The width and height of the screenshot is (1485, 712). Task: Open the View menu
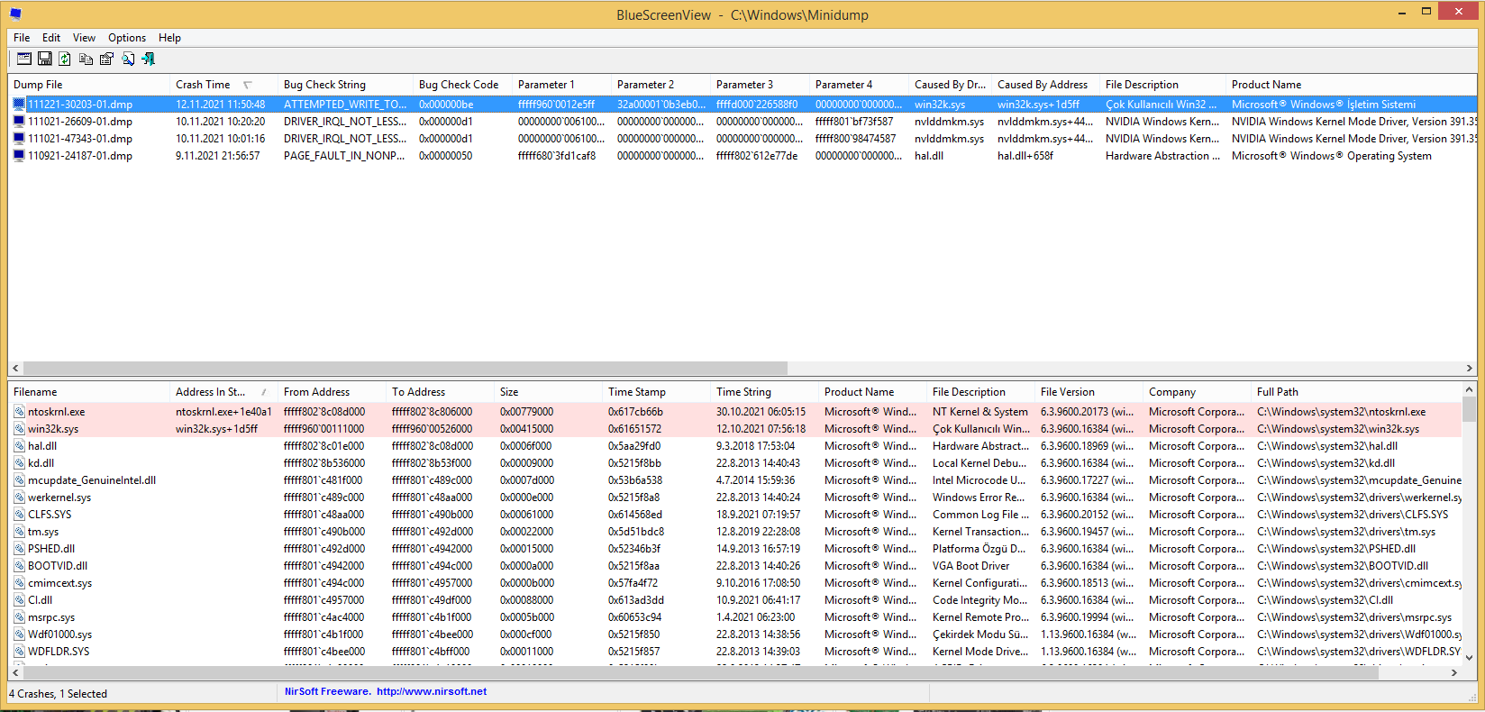click(84, 38)
